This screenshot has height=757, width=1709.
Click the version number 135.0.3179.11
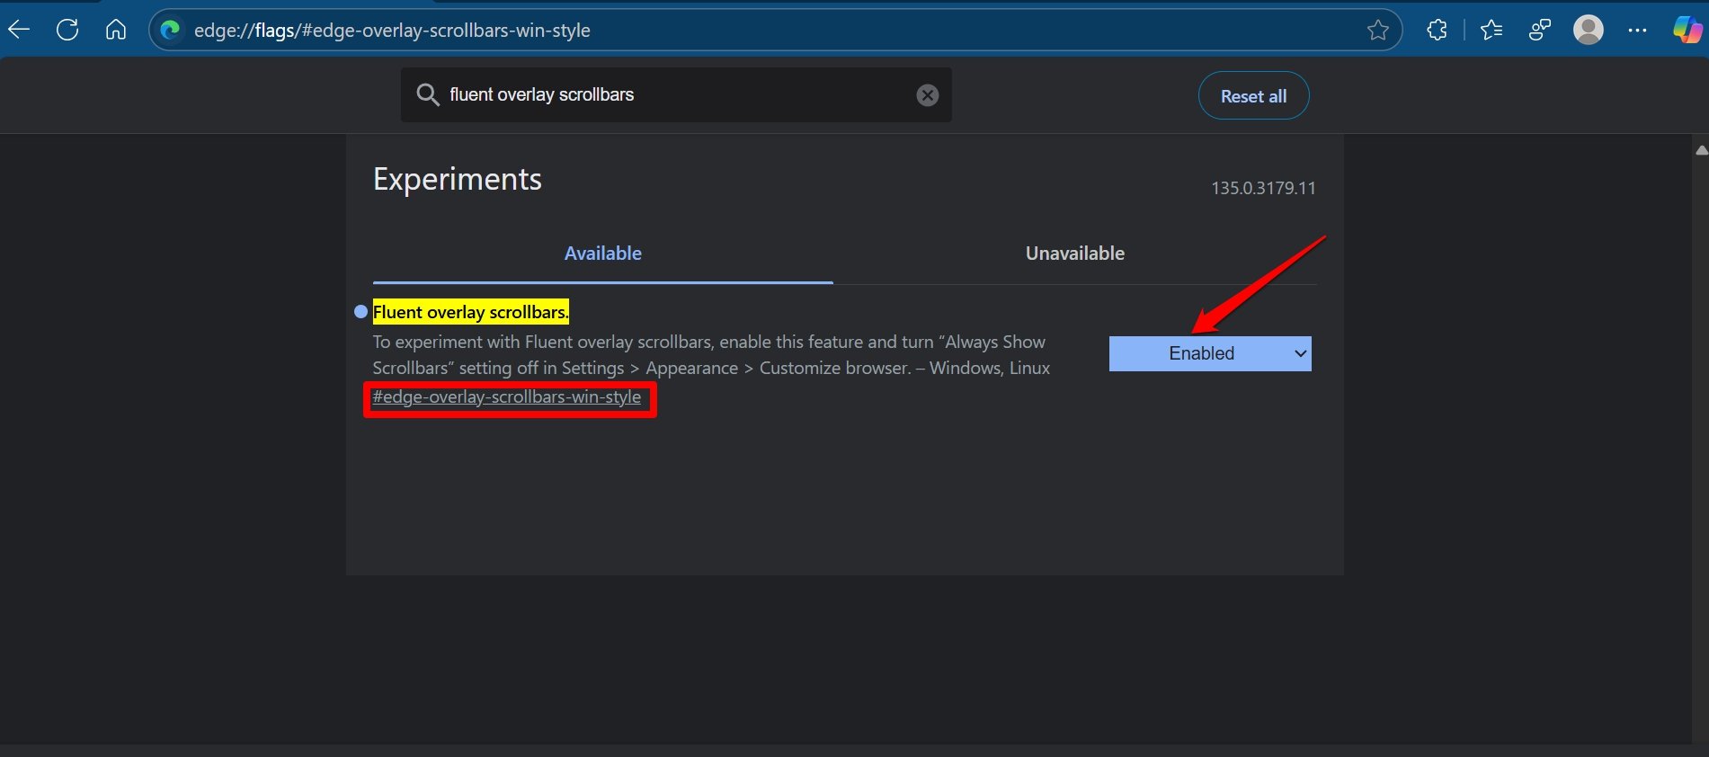1263,188
